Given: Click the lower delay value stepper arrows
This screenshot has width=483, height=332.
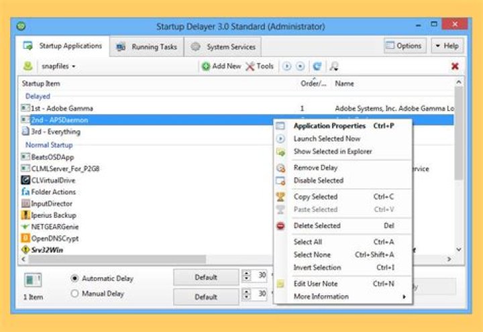Looking at the screenshot, I should click(x=246, y=294).
